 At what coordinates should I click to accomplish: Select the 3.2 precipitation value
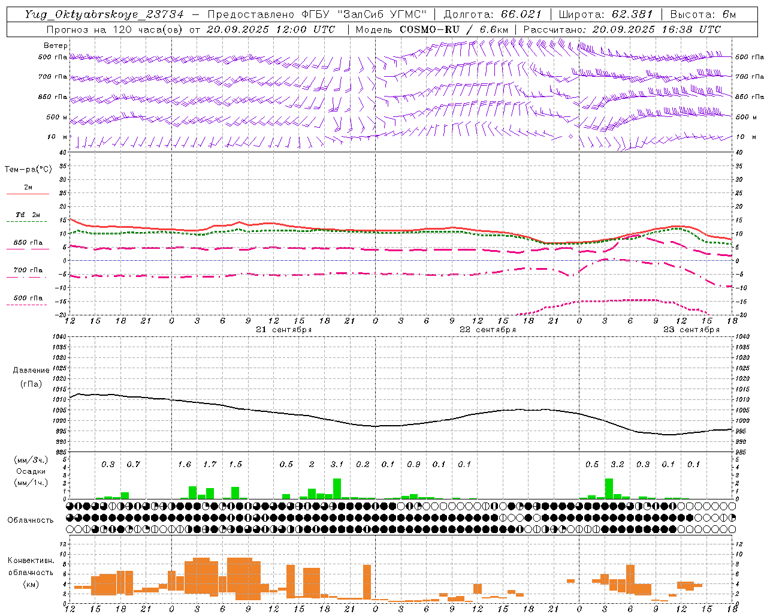point(617,464)
